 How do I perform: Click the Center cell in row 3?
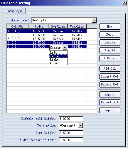point(58,39)
